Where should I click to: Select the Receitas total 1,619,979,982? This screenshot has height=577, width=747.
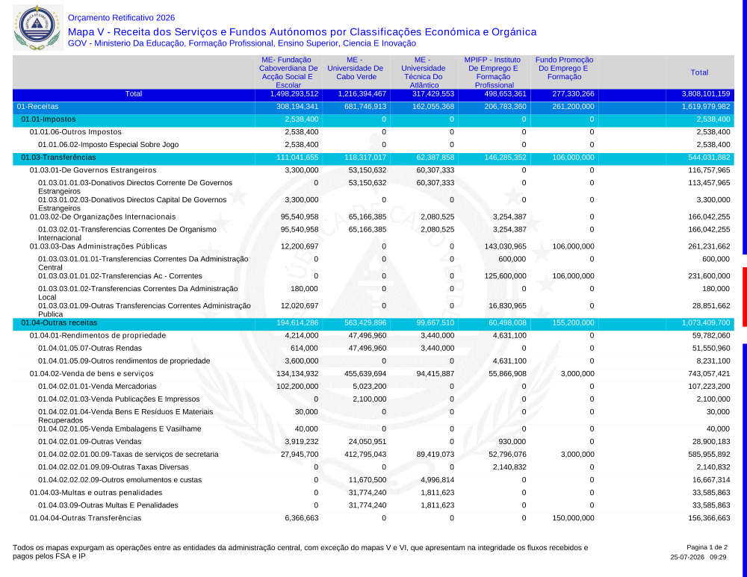pos(706,107)
